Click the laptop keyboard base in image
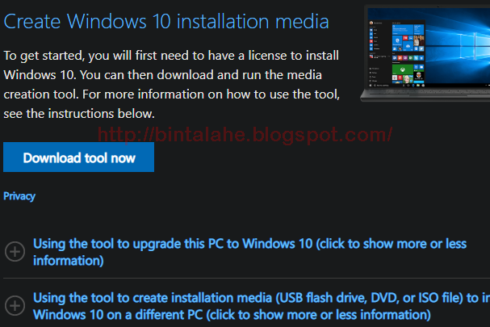Viewport: 490px width, 327px height. pyautogui.click(x=425, y=94)
